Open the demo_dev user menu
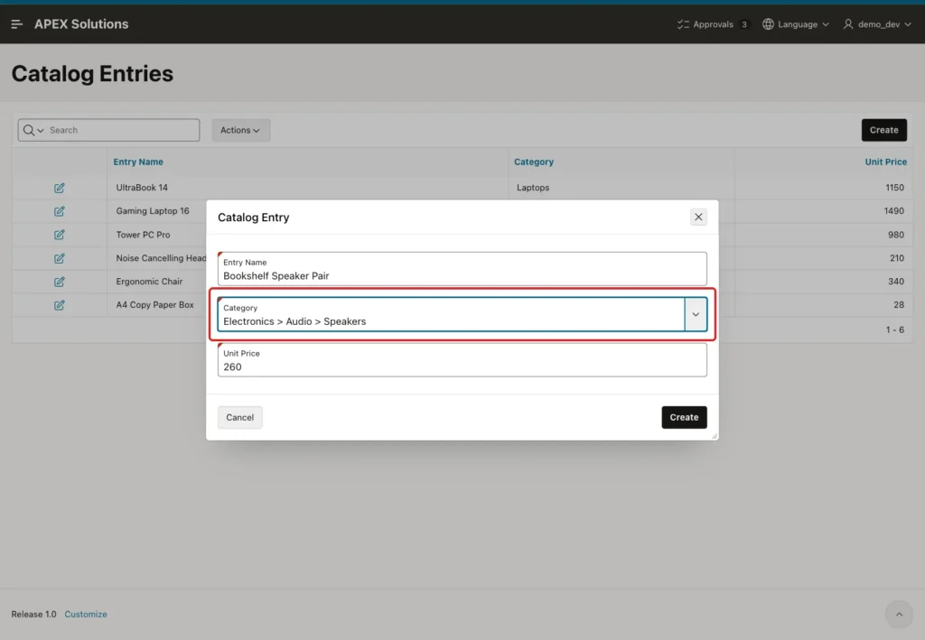This screenshot has height=640, width=925. 877,24
